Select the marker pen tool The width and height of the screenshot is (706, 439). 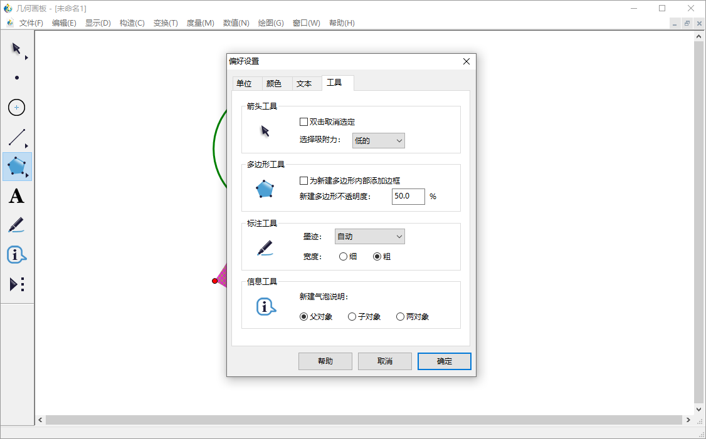pyautogui.click(x=16, y=225)
